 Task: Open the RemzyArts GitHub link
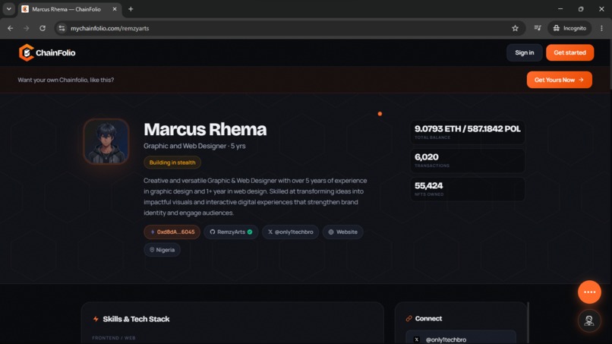pyautogui.click(x=231, y=232)
